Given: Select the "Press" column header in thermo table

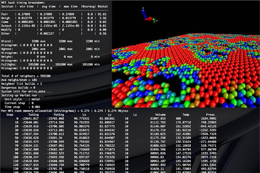Looking at the screenshot, I should point(210,115).
